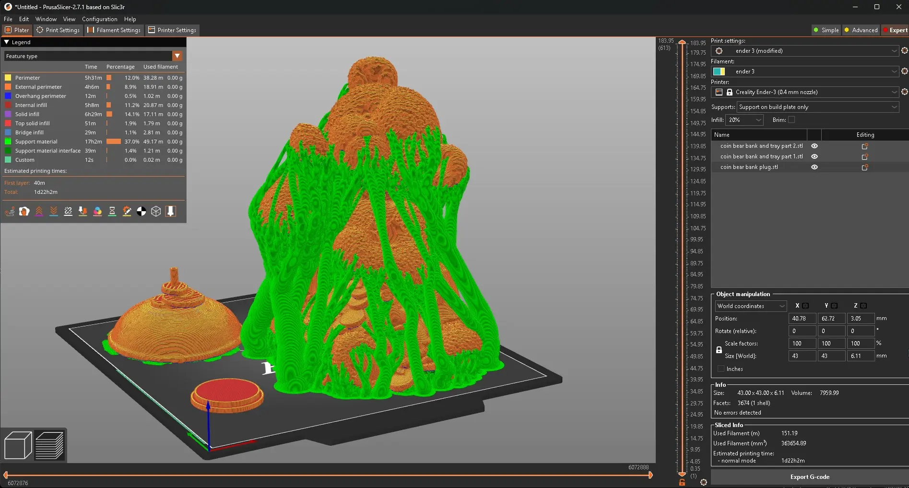This screenshot has width=909, height=488.
Task: Enable the Brim checkbox
Action: tap(791, 120)
